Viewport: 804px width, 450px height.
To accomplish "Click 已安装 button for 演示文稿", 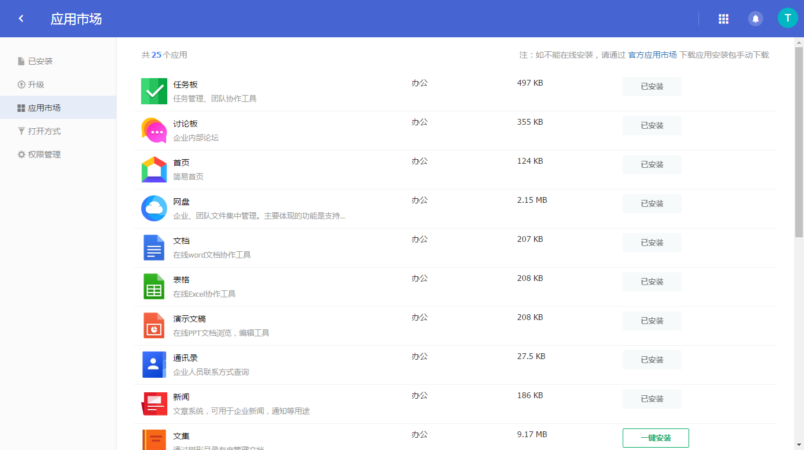I will [x=652, y=321].
